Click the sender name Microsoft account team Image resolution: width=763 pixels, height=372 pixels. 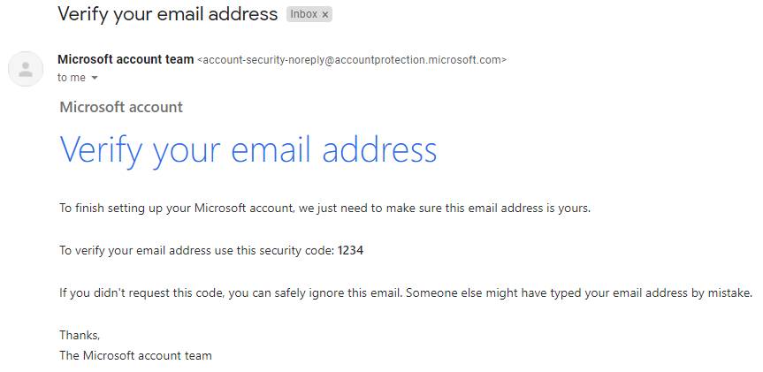tap(126, 60)
